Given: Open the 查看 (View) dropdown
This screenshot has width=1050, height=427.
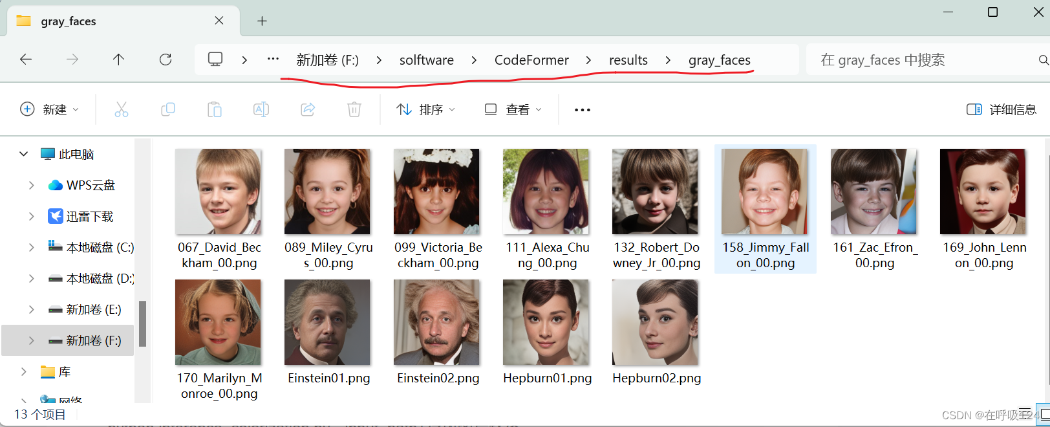Looking at the screenshot, I should click(513, 109).
